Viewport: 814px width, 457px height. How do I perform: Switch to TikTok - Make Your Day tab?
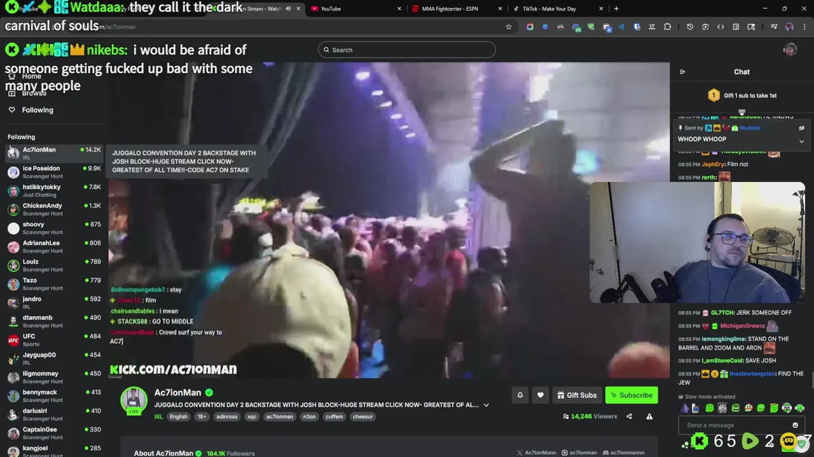(557, 9)
